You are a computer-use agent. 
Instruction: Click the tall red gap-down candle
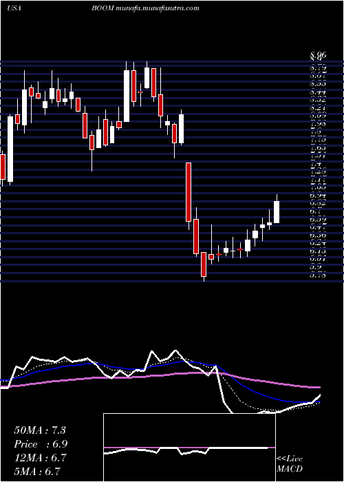[189, 192]
